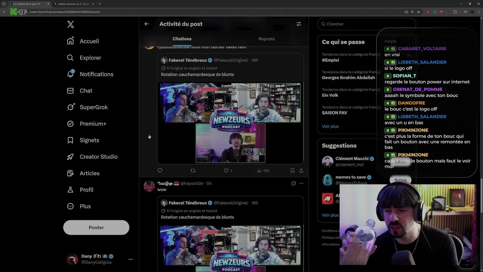This screenshot has height=272, width=483.
Task: Click the page scrollbar on right edge
Action: tap(481, 196)
